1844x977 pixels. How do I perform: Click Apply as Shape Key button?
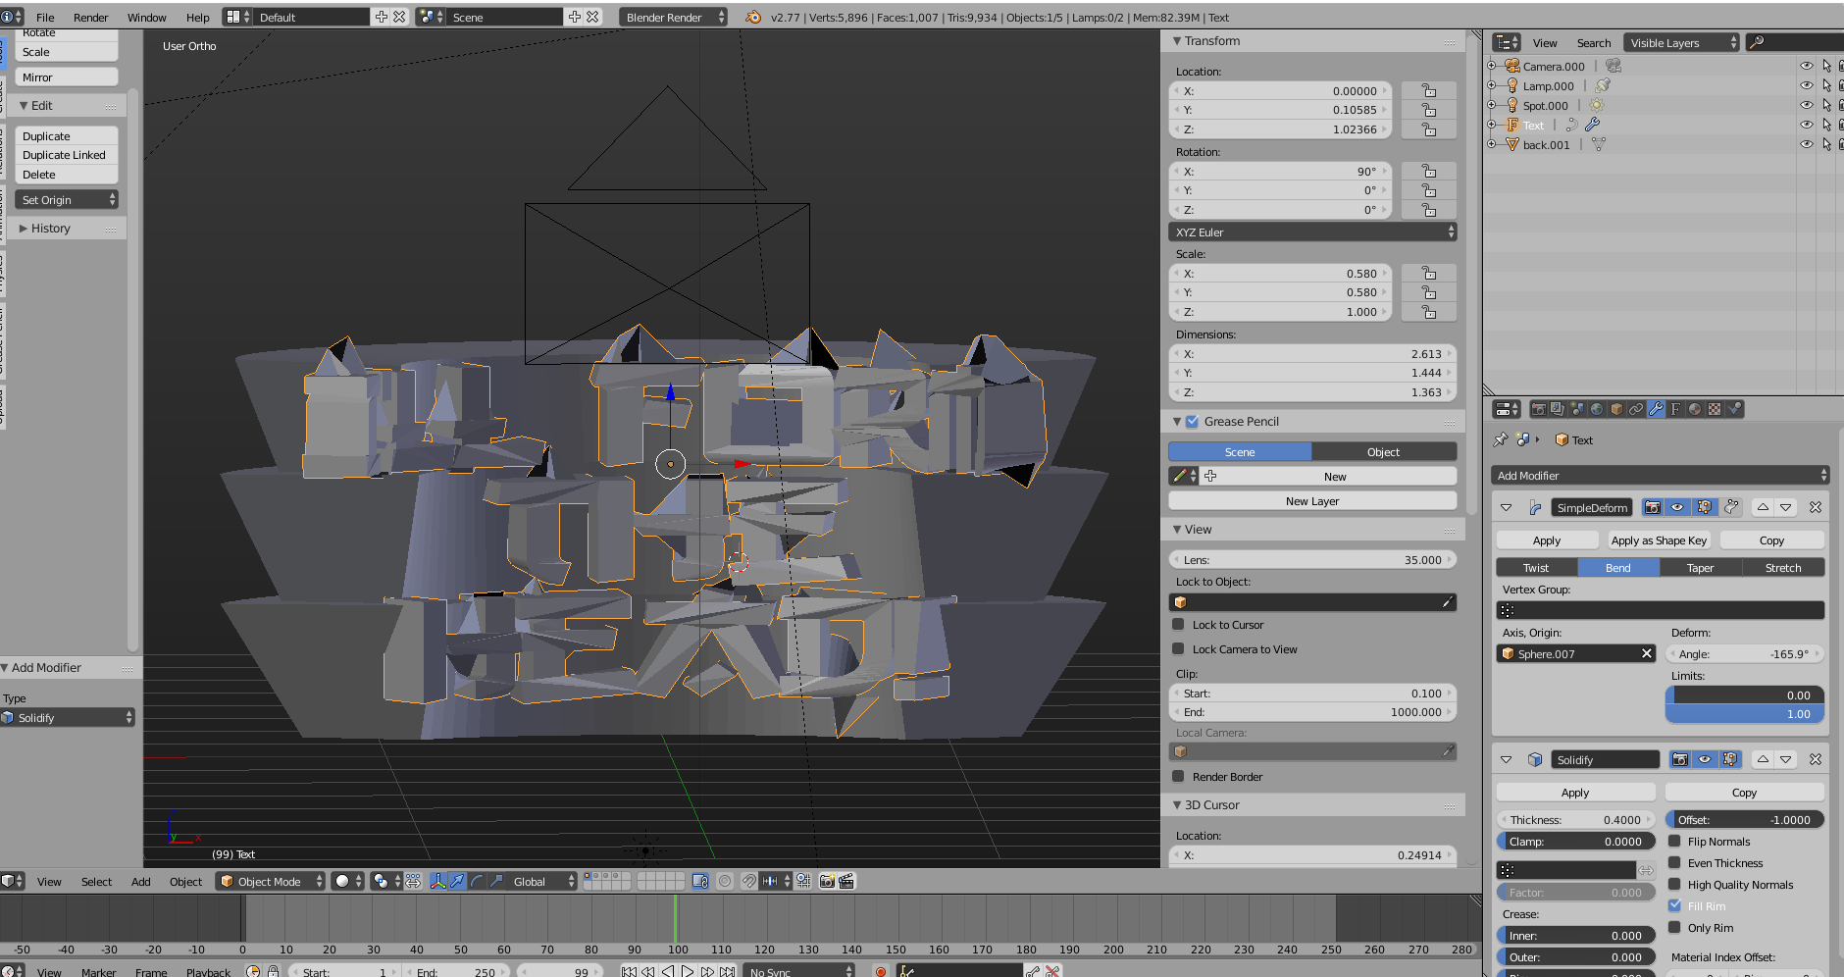coord(1659,540)
